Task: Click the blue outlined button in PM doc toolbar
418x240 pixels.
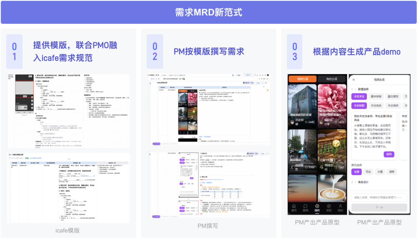Action: [248, 75]
